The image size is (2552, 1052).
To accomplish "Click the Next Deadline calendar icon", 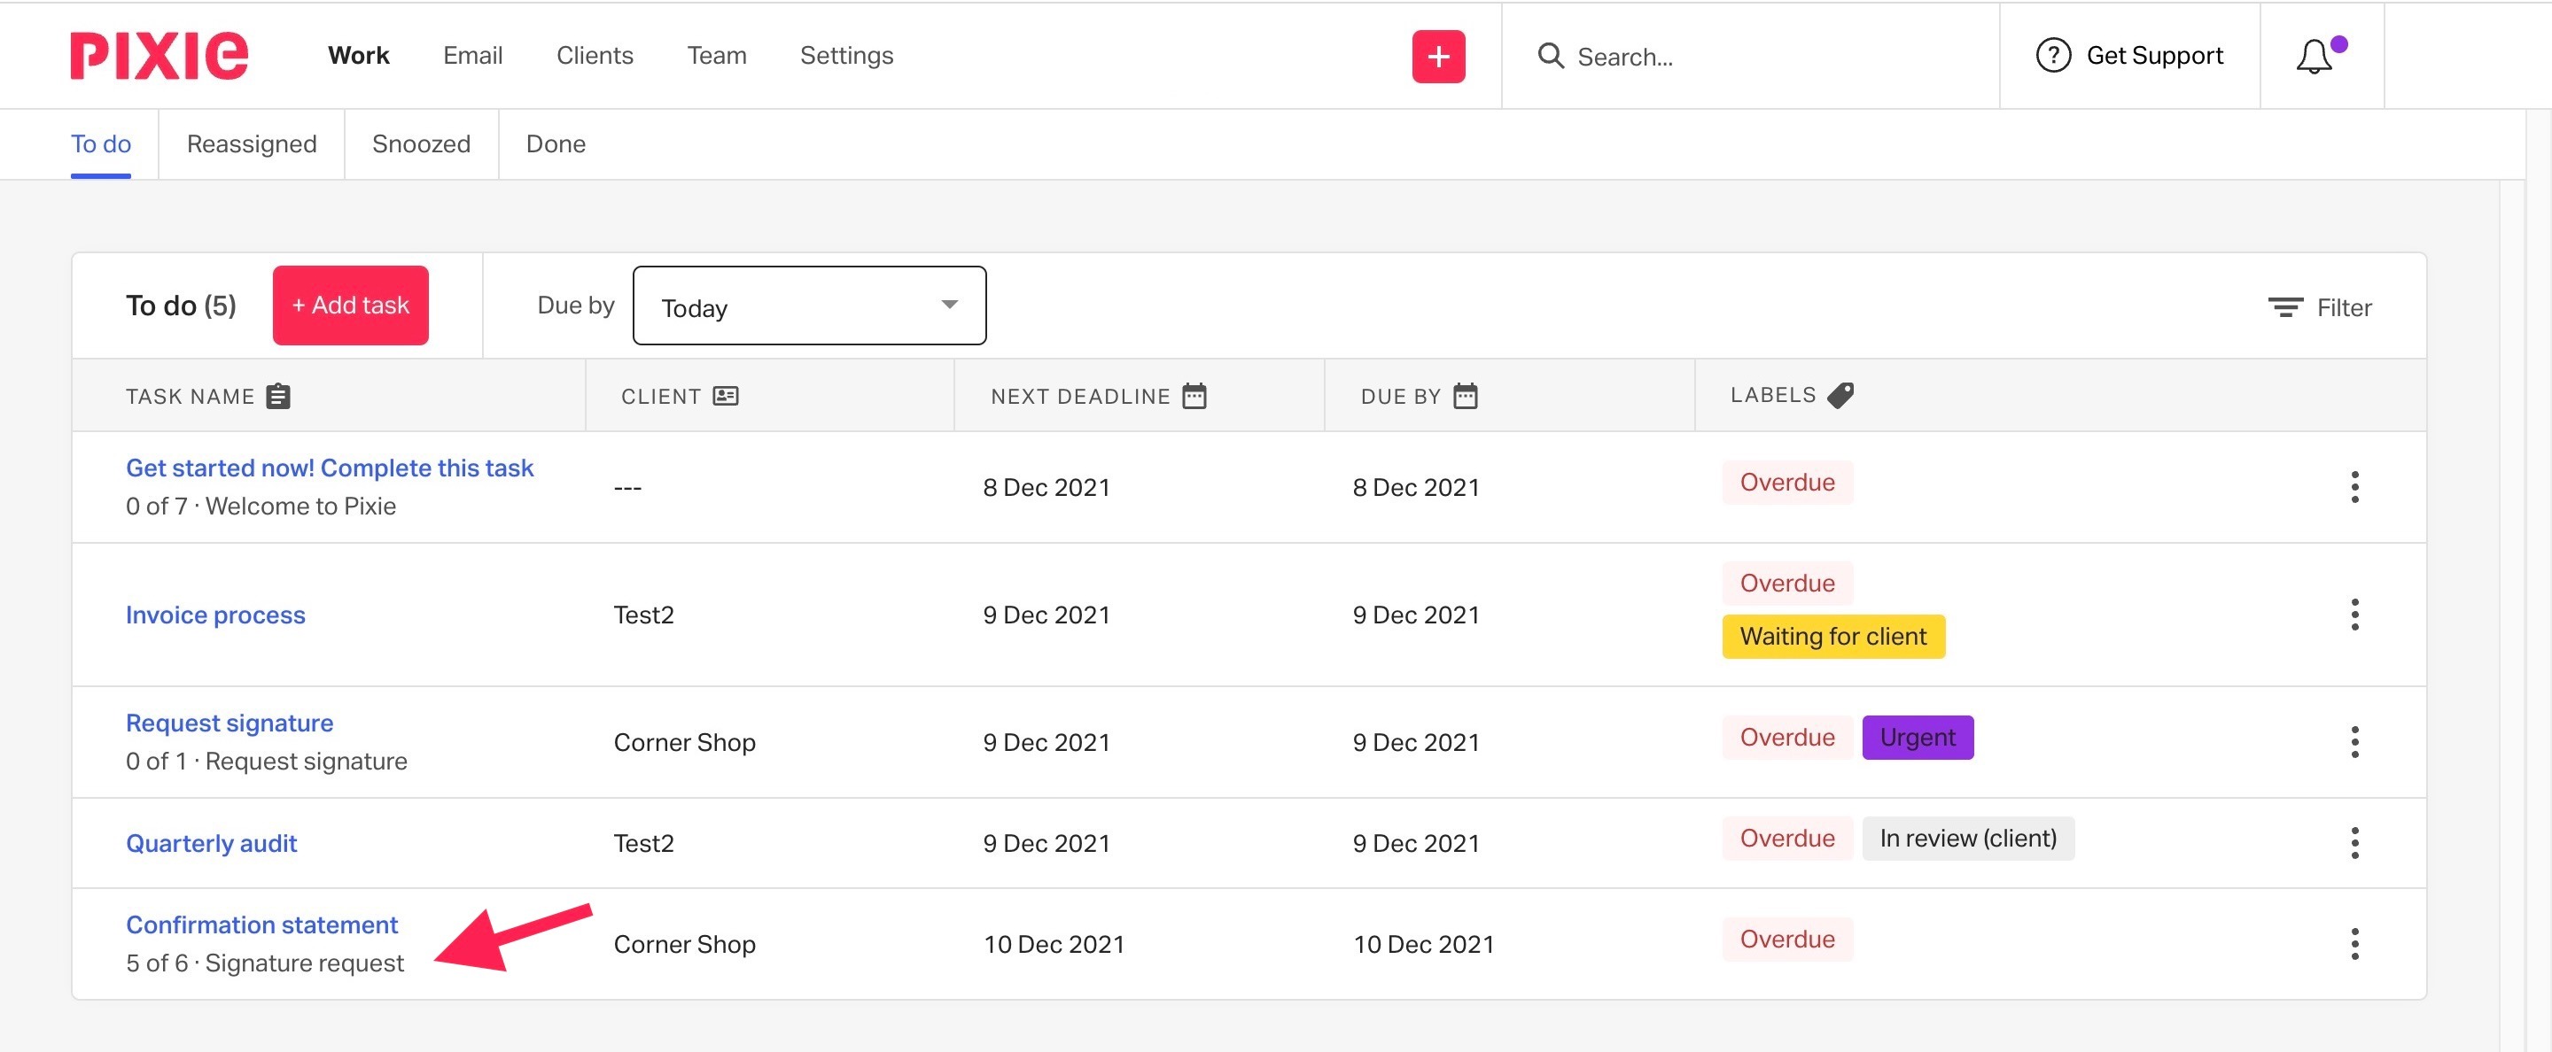I will [x=1194, y=396].
